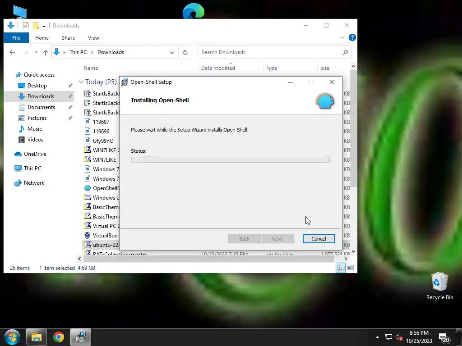This screenshot has height=346, width=462.
Task: Select Network in navigation pane
Action: tap(34, 183)
